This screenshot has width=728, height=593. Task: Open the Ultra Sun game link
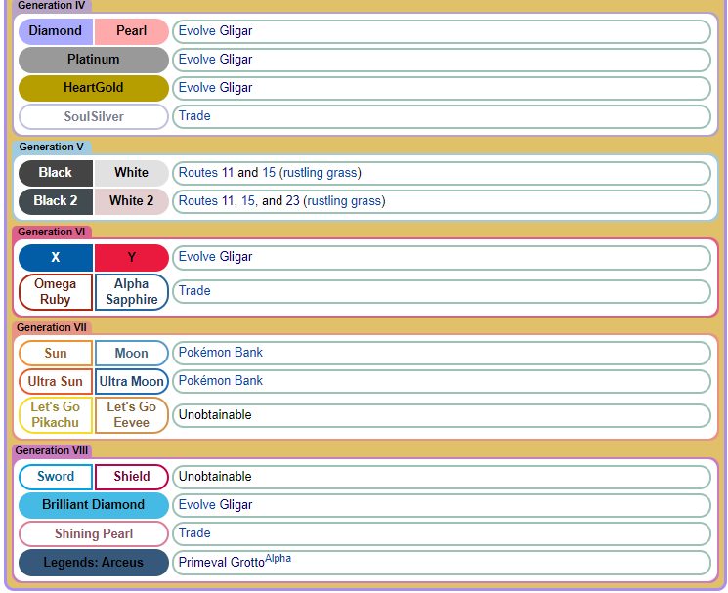click(56, 381)
